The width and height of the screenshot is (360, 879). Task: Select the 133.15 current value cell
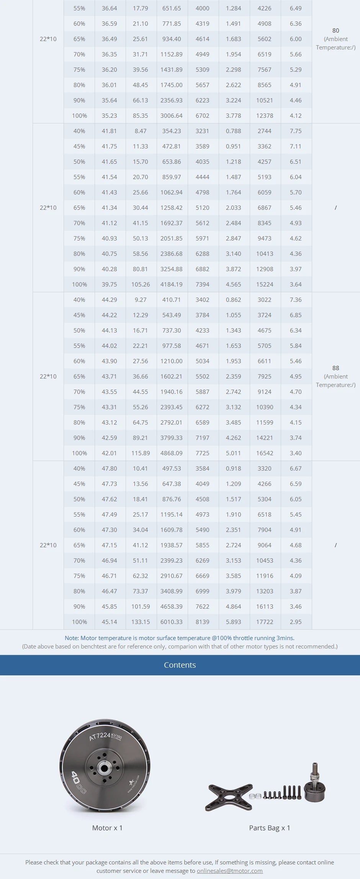[141, 622]
